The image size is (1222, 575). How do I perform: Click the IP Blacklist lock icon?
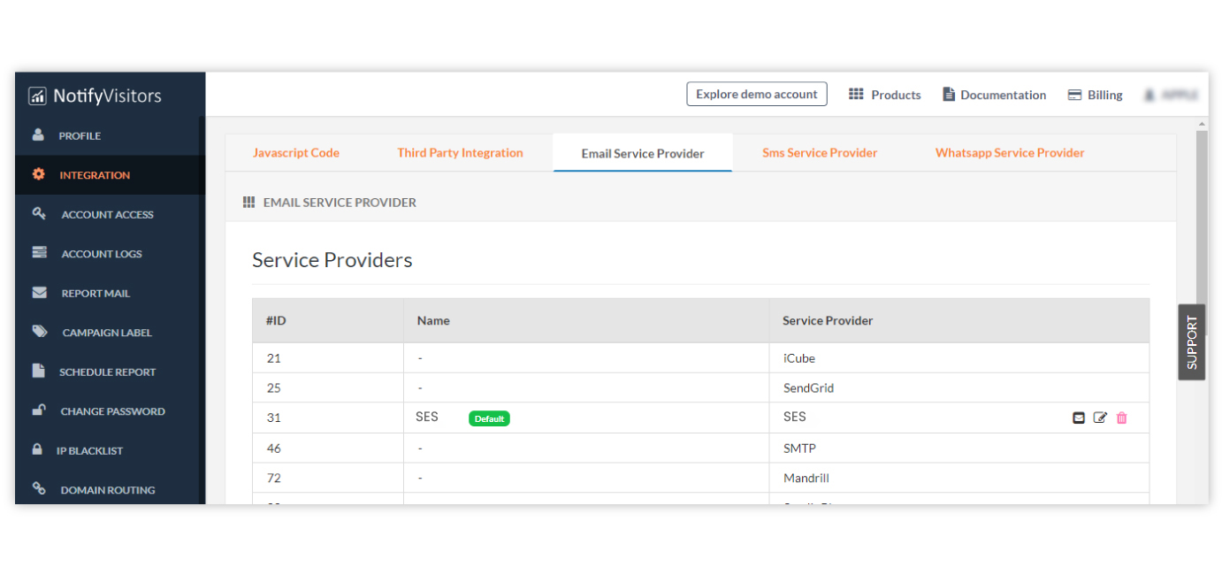point(37,449)
